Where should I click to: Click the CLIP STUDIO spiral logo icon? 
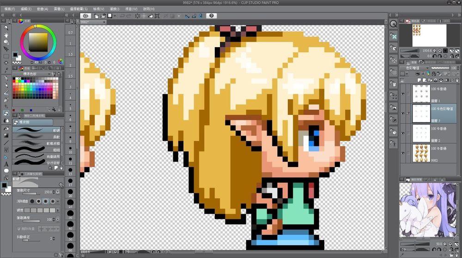[85, 16]
